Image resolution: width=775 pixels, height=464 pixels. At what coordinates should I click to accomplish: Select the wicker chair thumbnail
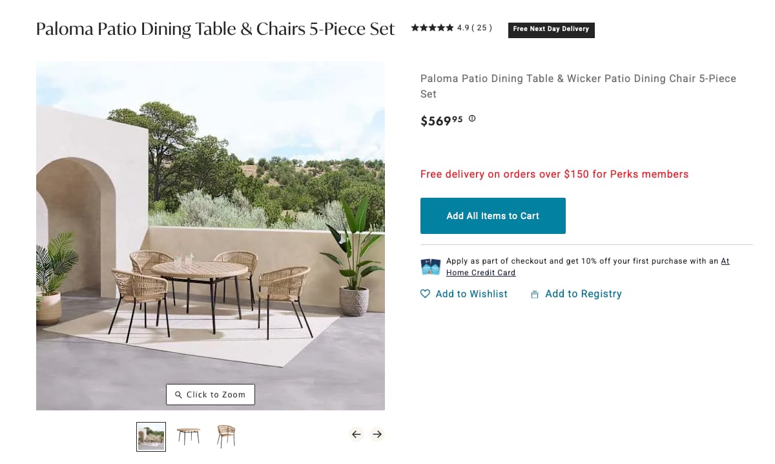pos(226,436)
